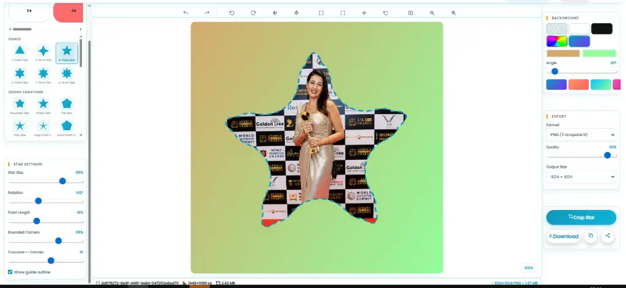The height and width of the screenshot is (288, 626).
Task: Rotate image clockwise with the toolbar icon
Action: coord(253,13)
